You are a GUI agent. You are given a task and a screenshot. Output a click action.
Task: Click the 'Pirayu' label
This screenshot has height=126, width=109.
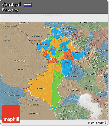point(82,62)
